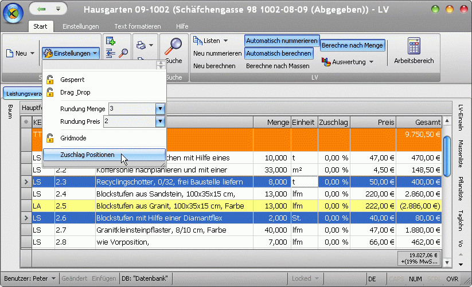472x287 pixels.
Task: Click the Gesamt column header
Action: tap(419, 123)
